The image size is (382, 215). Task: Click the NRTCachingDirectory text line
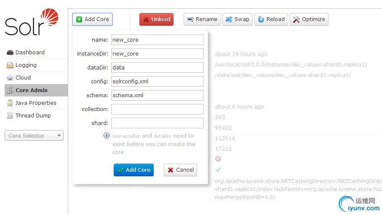tap(298, 181)
